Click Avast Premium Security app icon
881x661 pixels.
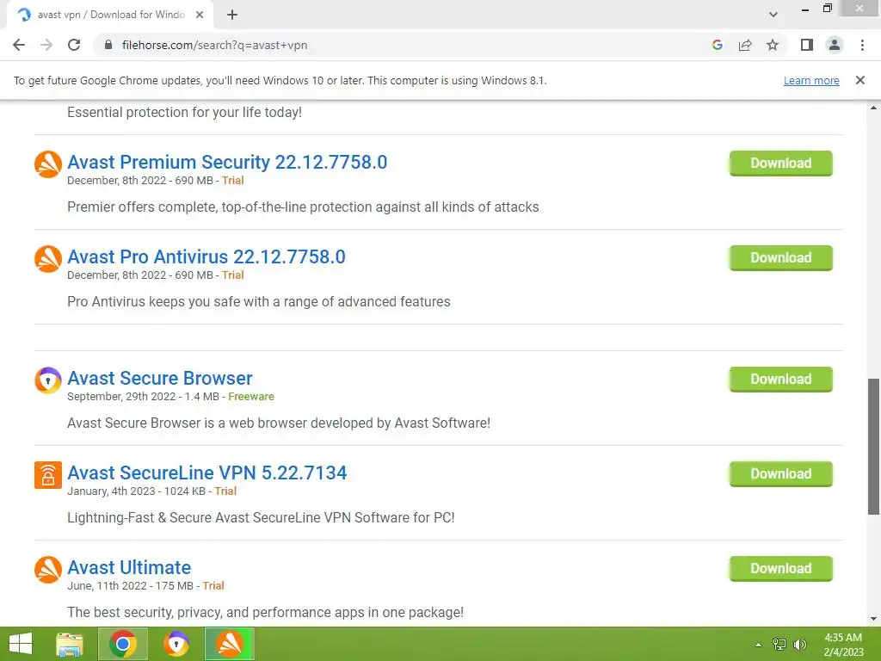(x=48, y=164)
